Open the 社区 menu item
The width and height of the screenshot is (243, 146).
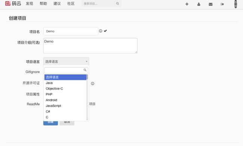point(71,4)
